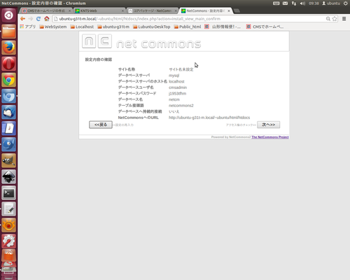Click the net commons logo
Screen dimensions: 350x280
[141, 41]
